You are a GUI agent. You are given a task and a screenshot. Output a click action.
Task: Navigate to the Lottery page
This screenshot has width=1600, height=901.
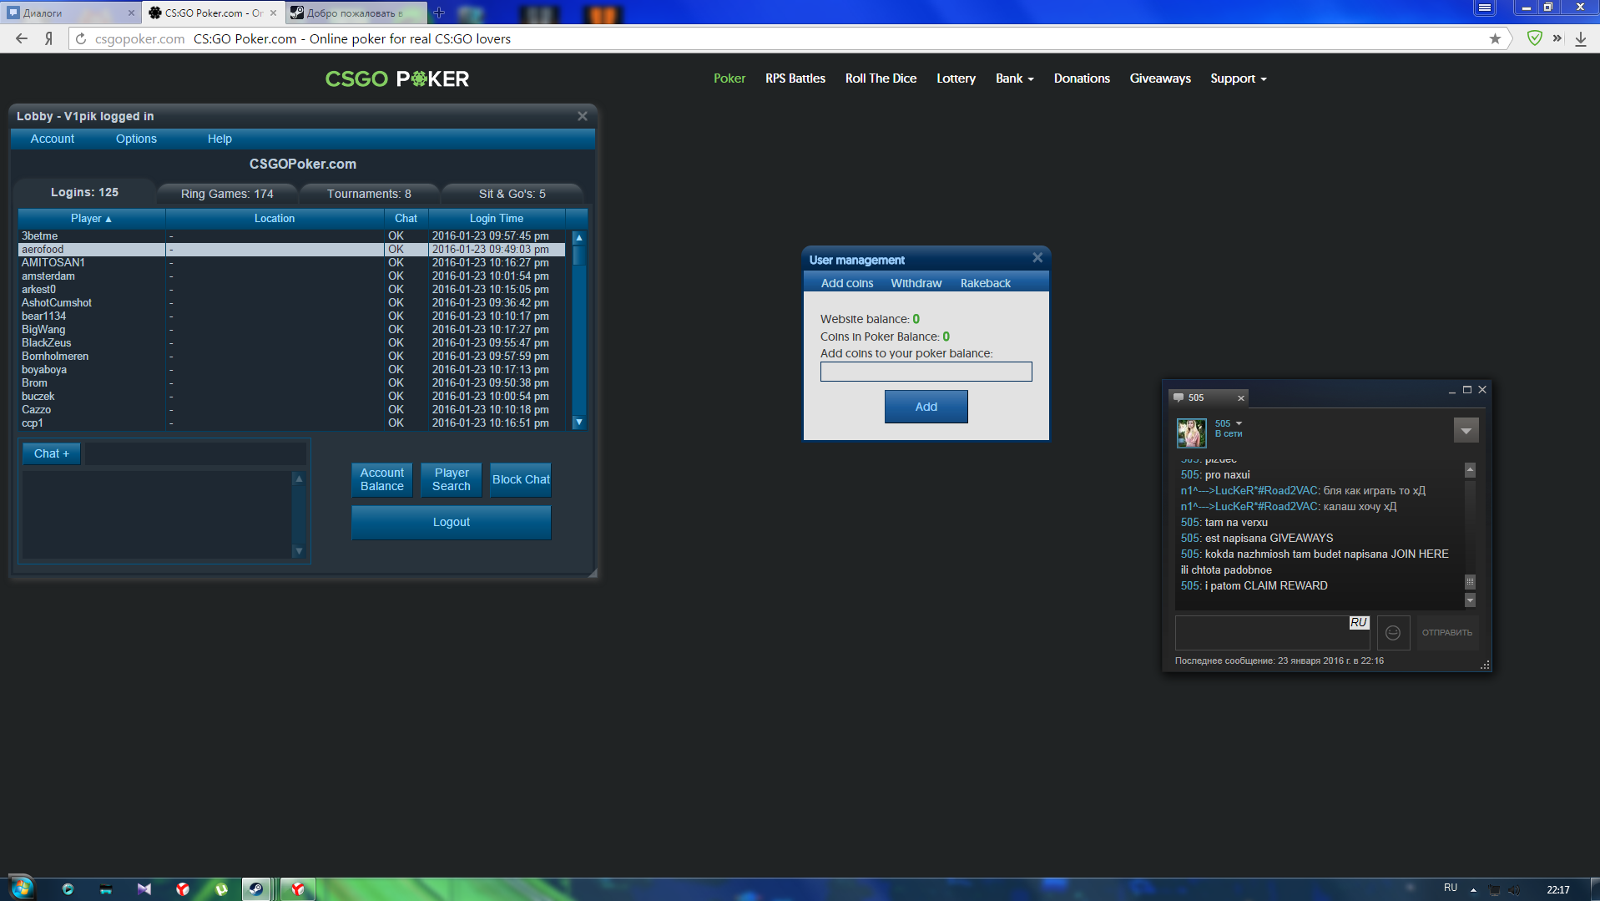click(956, 78)
